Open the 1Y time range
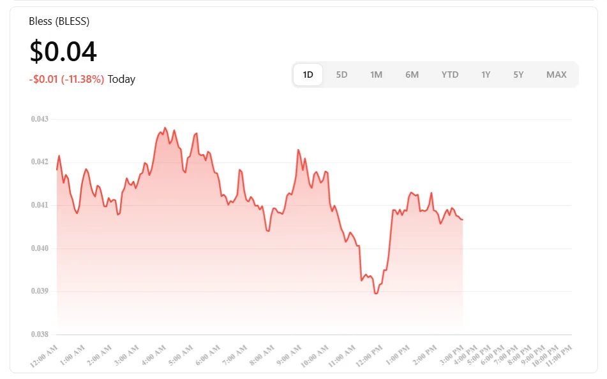The image size is (607, 379). pos(486,75)
